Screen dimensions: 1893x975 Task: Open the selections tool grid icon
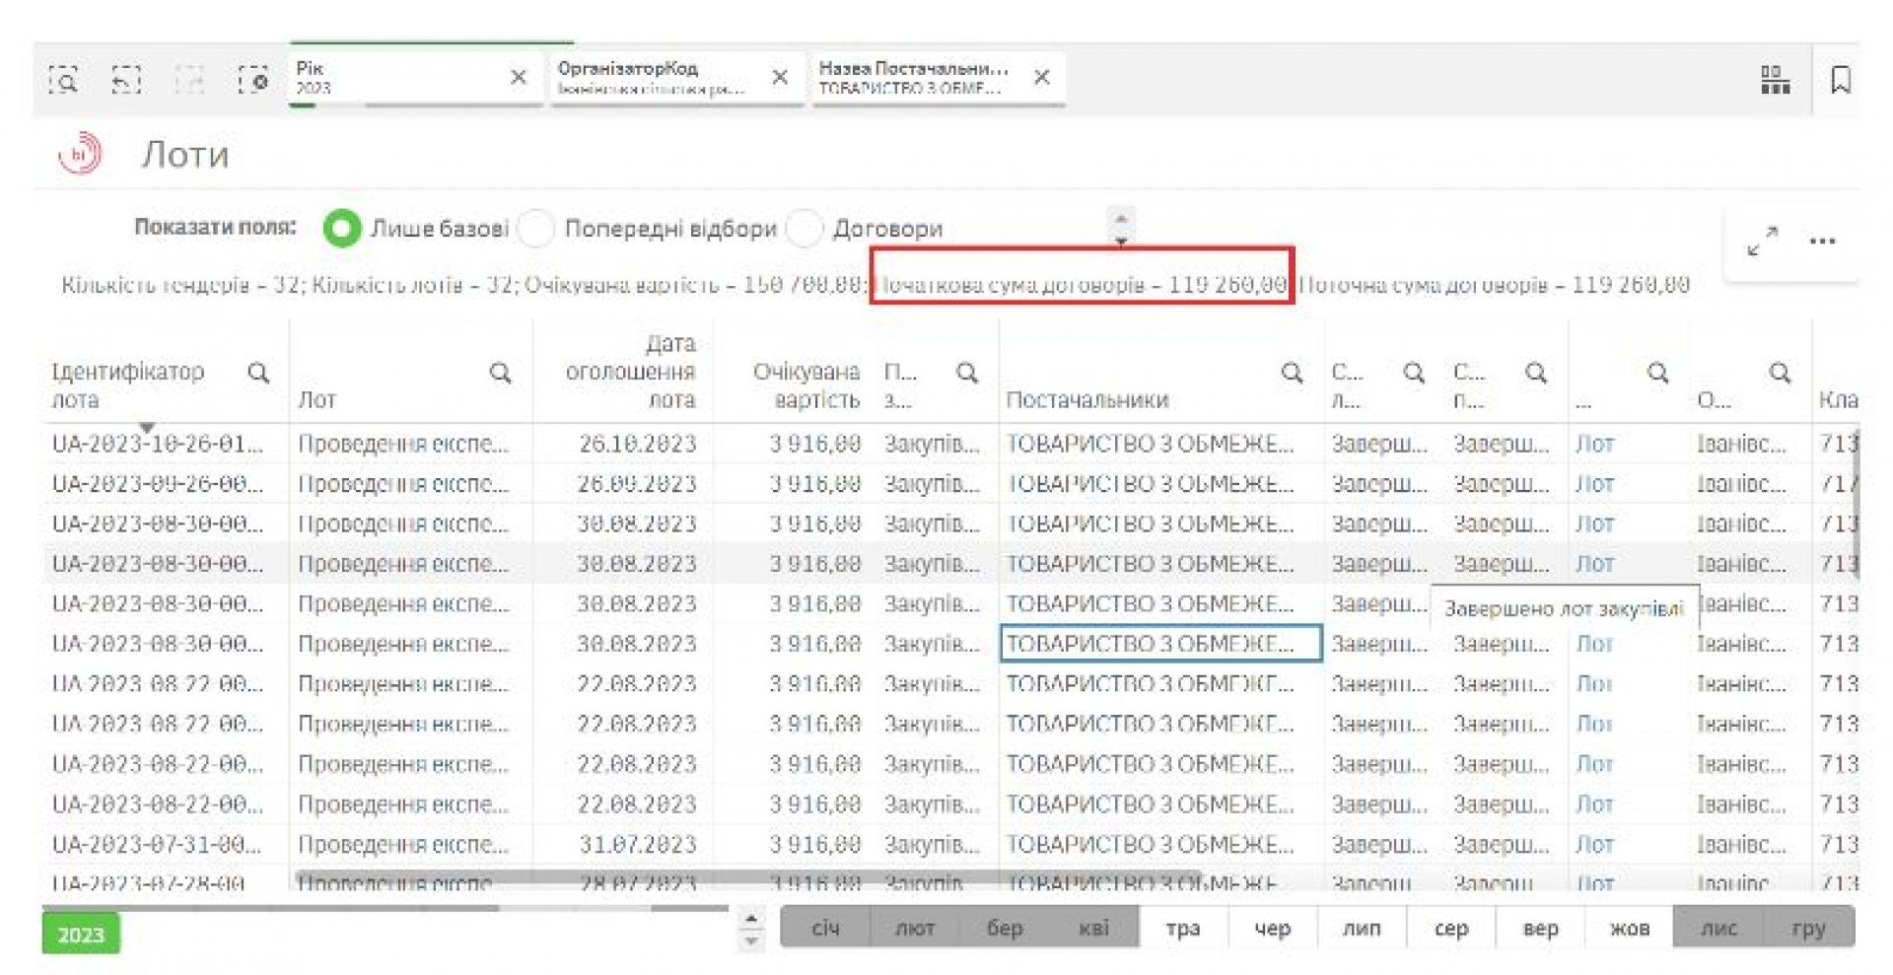[1775, 80]
